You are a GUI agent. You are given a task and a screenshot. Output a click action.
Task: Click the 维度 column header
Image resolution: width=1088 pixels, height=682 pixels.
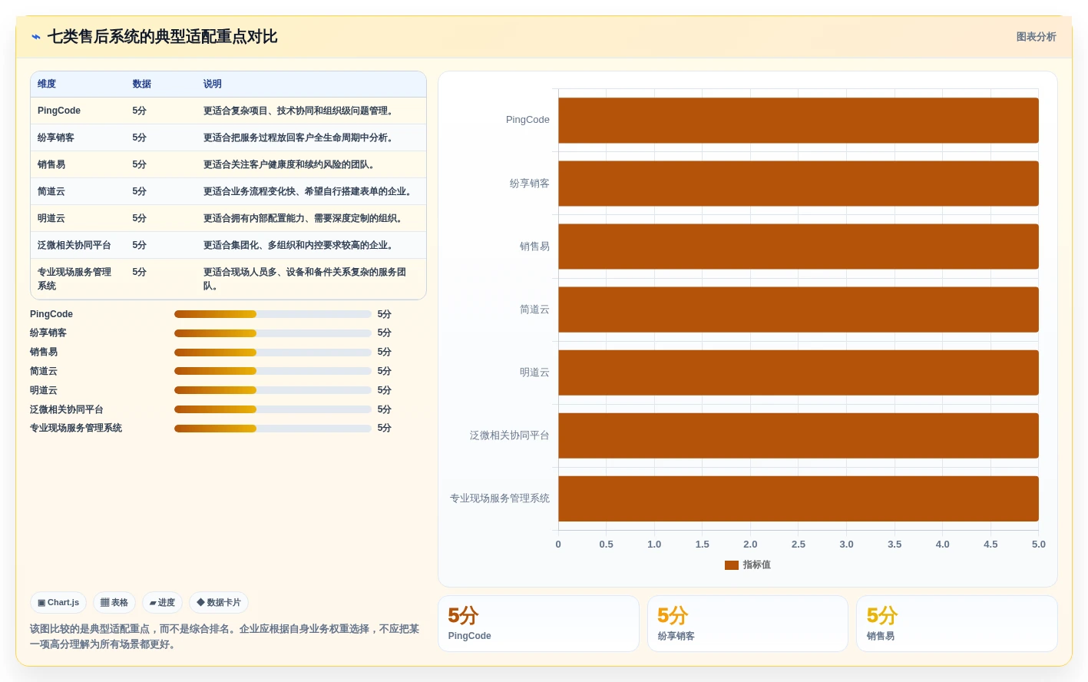point(47,84)
